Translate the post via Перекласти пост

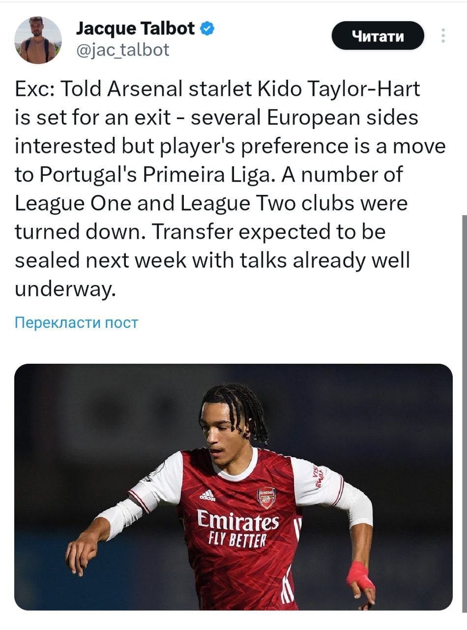76,323
